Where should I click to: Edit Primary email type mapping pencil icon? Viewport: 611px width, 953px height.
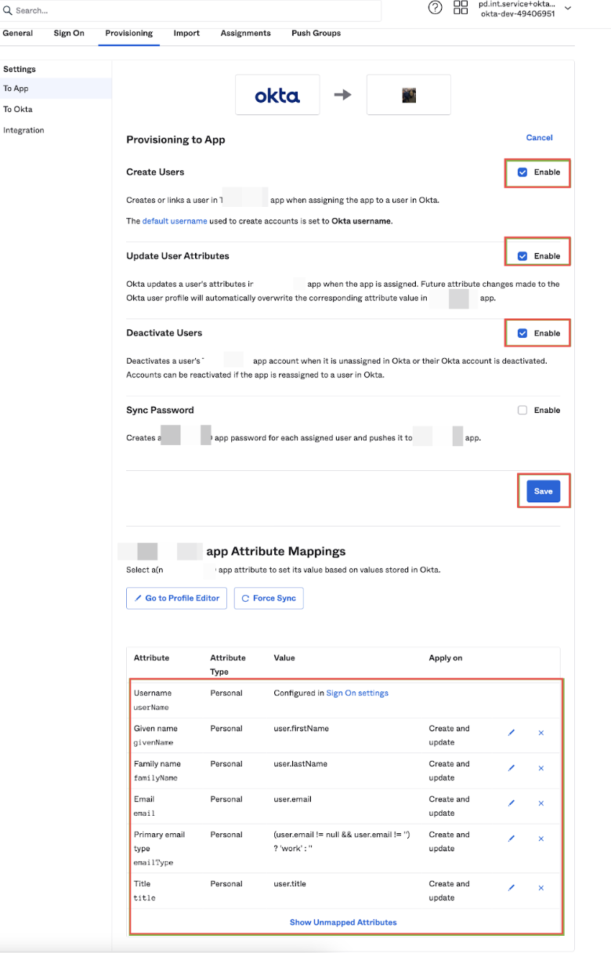click(512, 839)
